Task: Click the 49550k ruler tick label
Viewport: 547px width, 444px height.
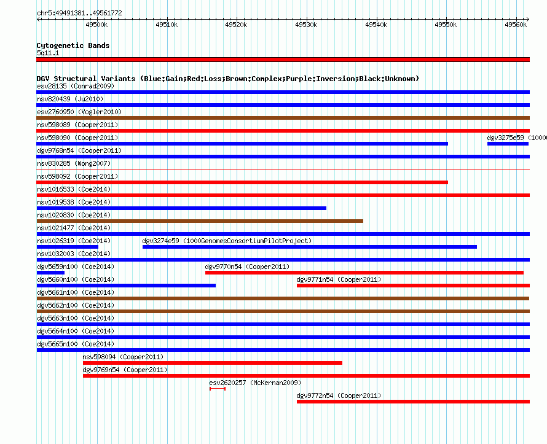Action: point(446,25)
